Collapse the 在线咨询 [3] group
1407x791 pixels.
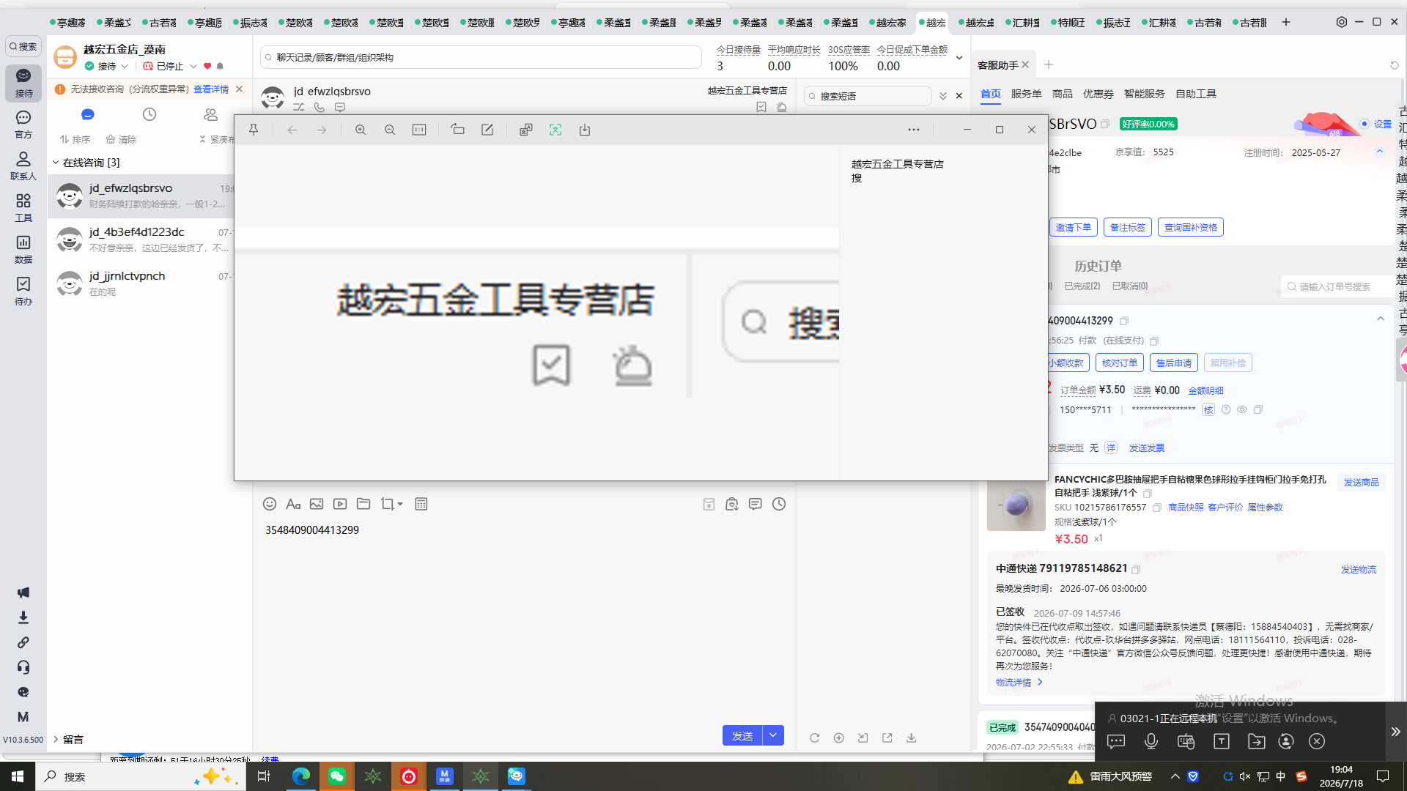pyautogui.click(x=56, y=163)
